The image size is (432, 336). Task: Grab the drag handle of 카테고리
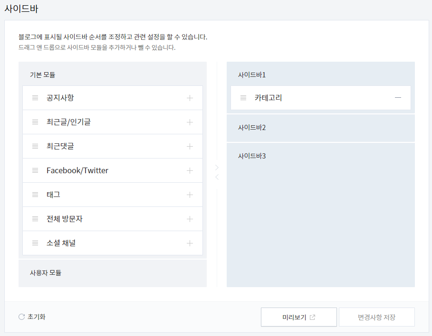coord(243,98)
